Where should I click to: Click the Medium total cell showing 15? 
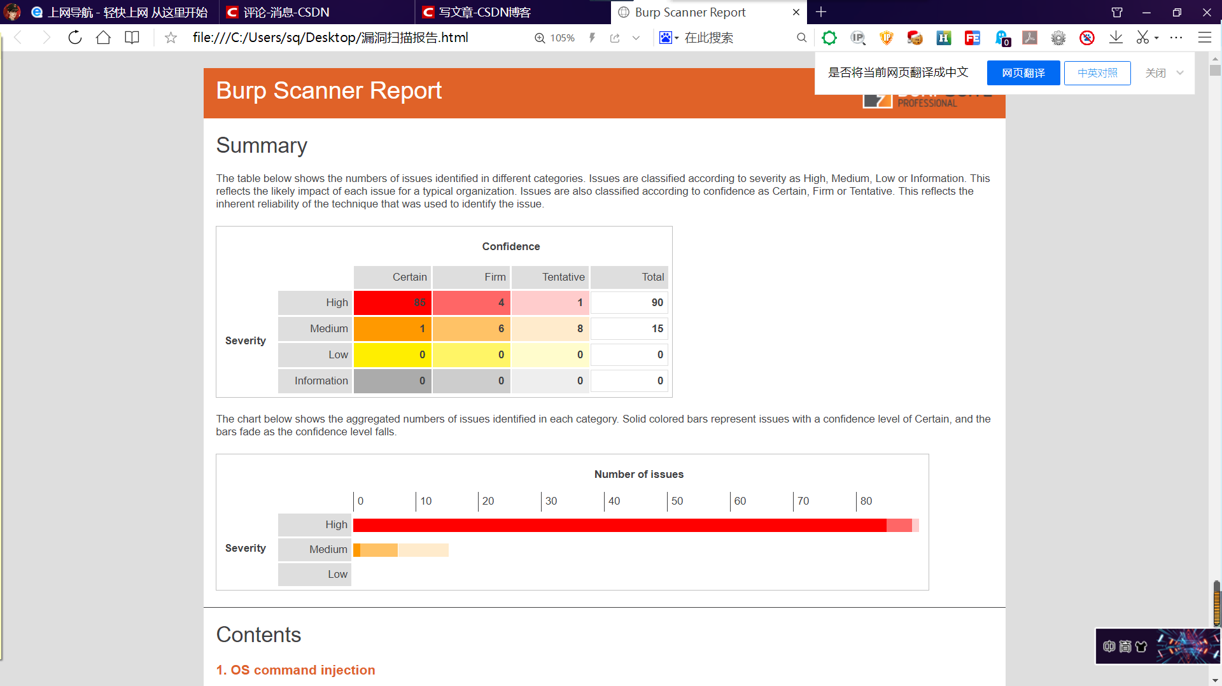click(629, 329)
